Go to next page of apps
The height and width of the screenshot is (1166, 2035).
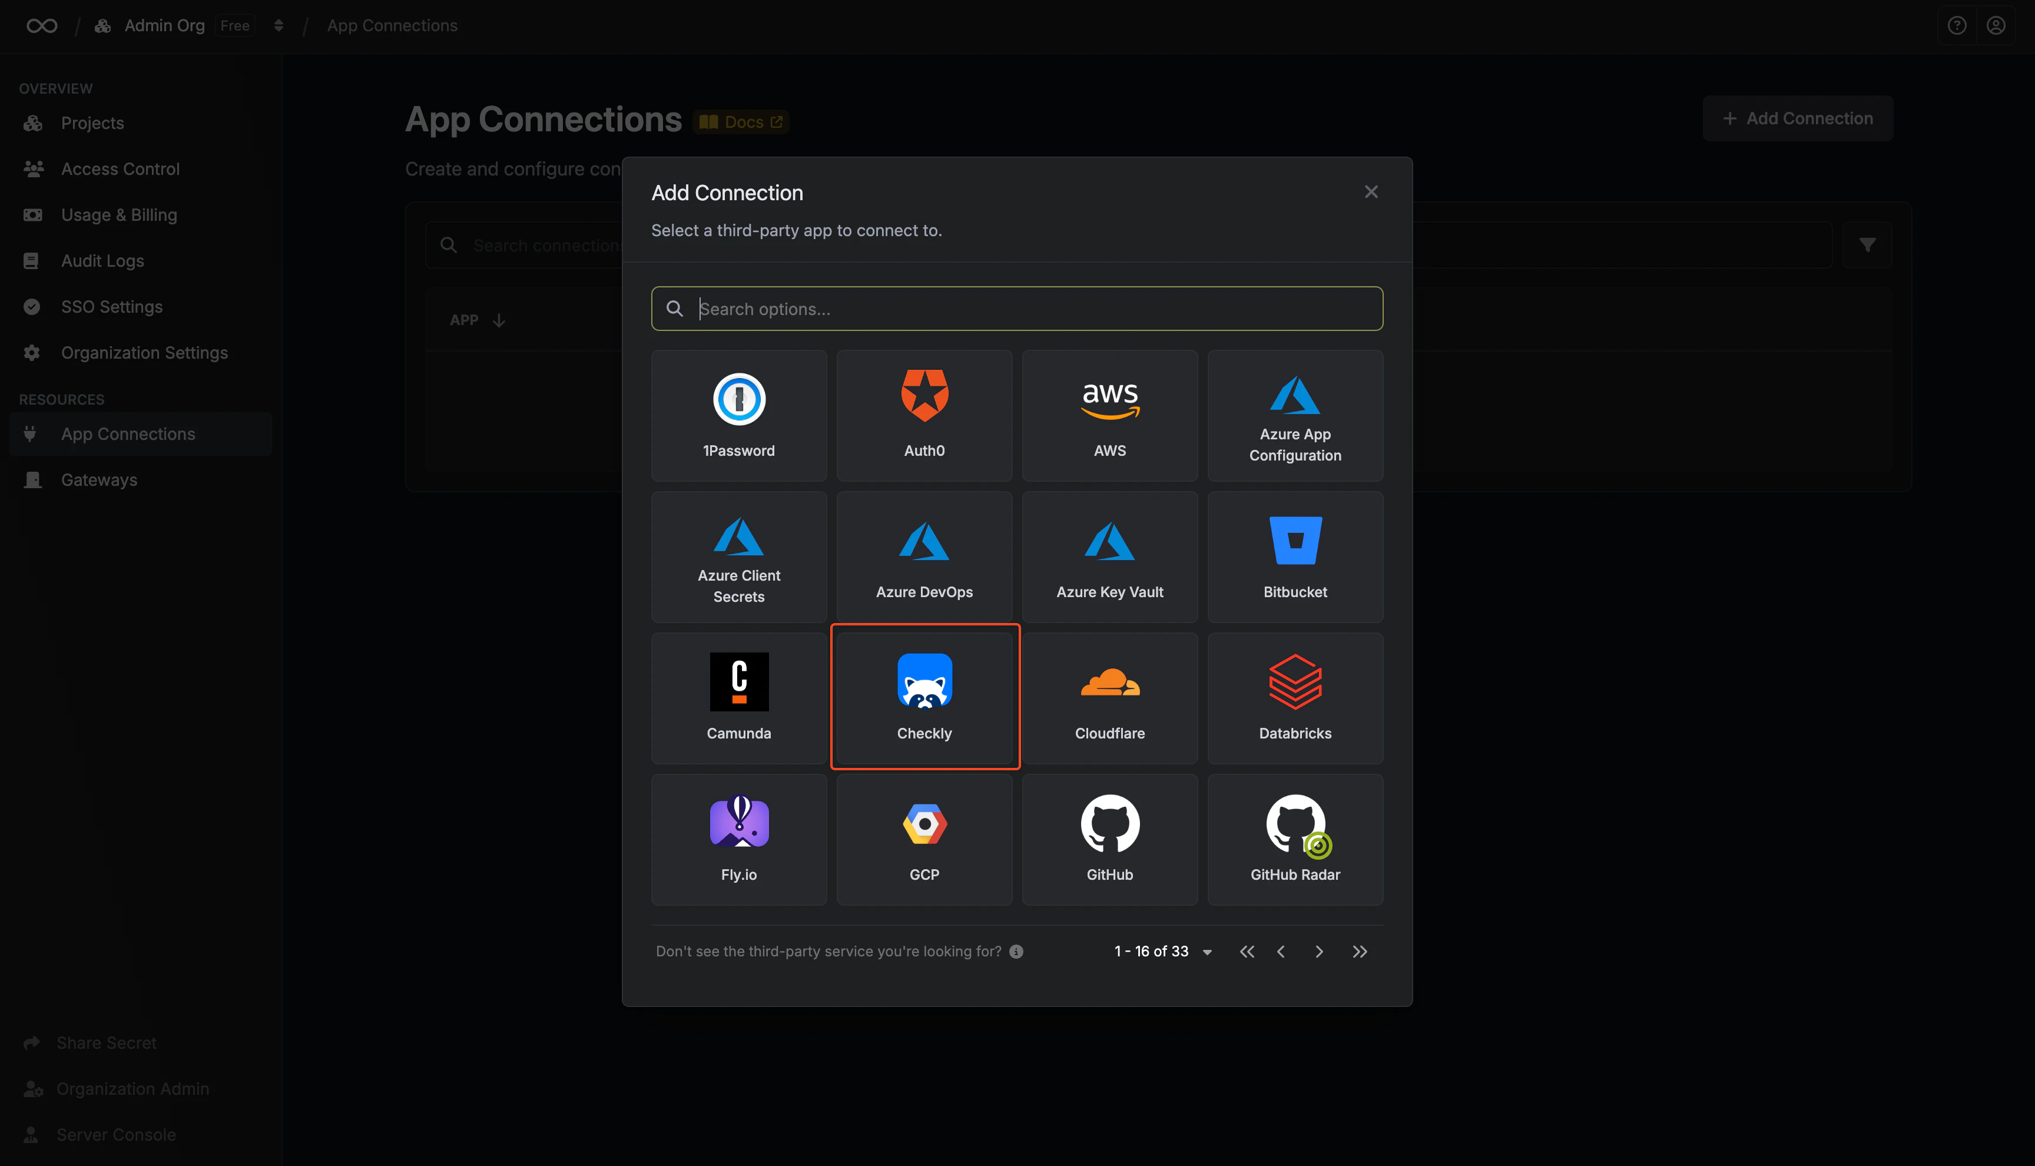(1318, 952)
